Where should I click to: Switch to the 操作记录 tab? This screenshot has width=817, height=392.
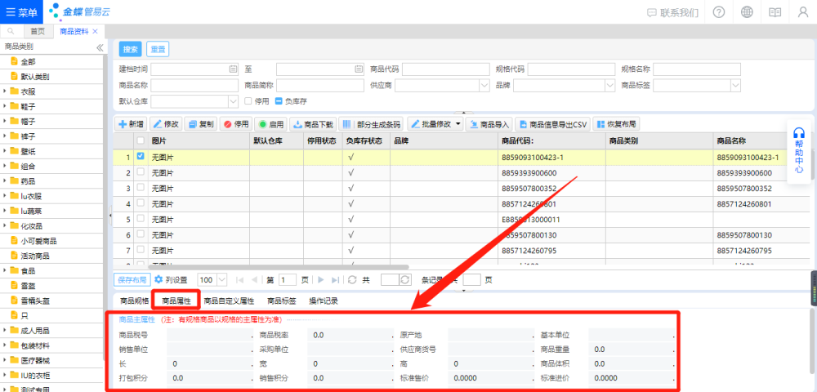[324, 301]
